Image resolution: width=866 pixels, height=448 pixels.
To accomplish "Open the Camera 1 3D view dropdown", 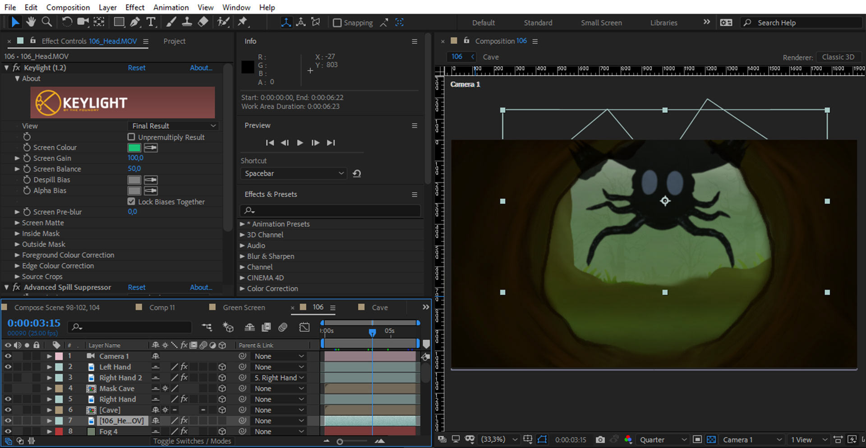I will click(x=752, y=439).
